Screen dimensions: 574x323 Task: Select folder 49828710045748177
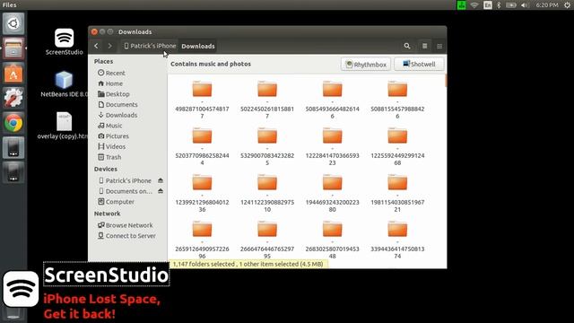pyautogui.click(x=202, y=100)
